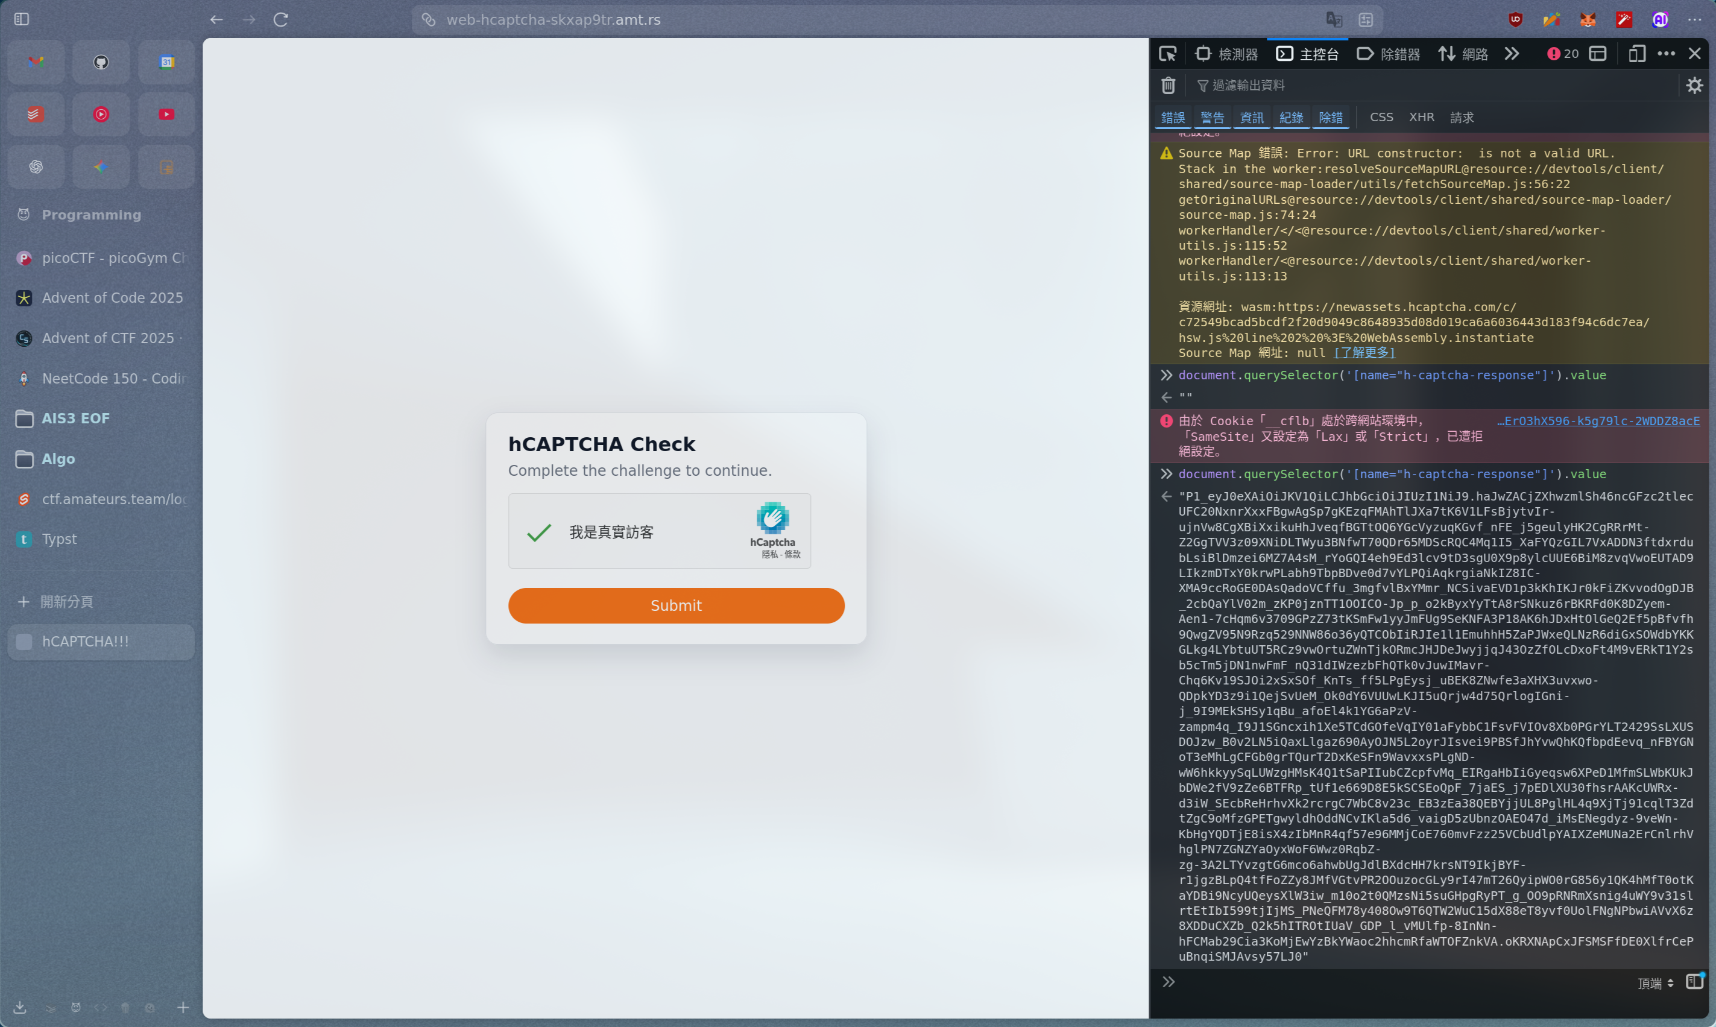
Task: Toggle the browser sidebar panel icon
Action: 22,19
